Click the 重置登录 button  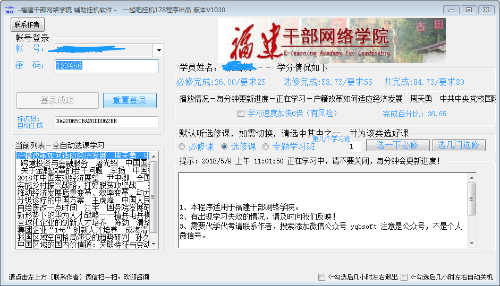click(x=130, y=101)
